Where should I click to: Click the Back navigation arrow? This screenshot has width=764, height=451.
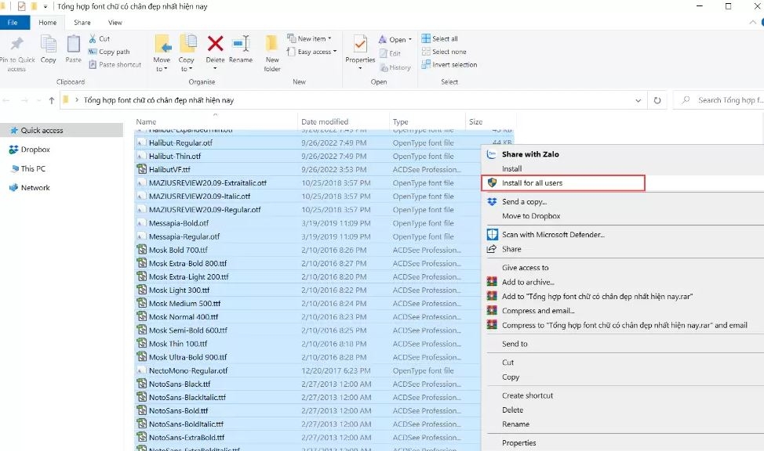click(6, 100)
